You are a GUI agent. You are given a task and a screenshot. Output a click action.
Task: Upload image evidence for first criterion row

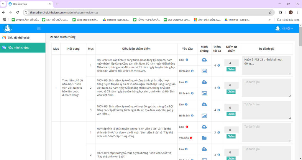(x=204, y=71)
